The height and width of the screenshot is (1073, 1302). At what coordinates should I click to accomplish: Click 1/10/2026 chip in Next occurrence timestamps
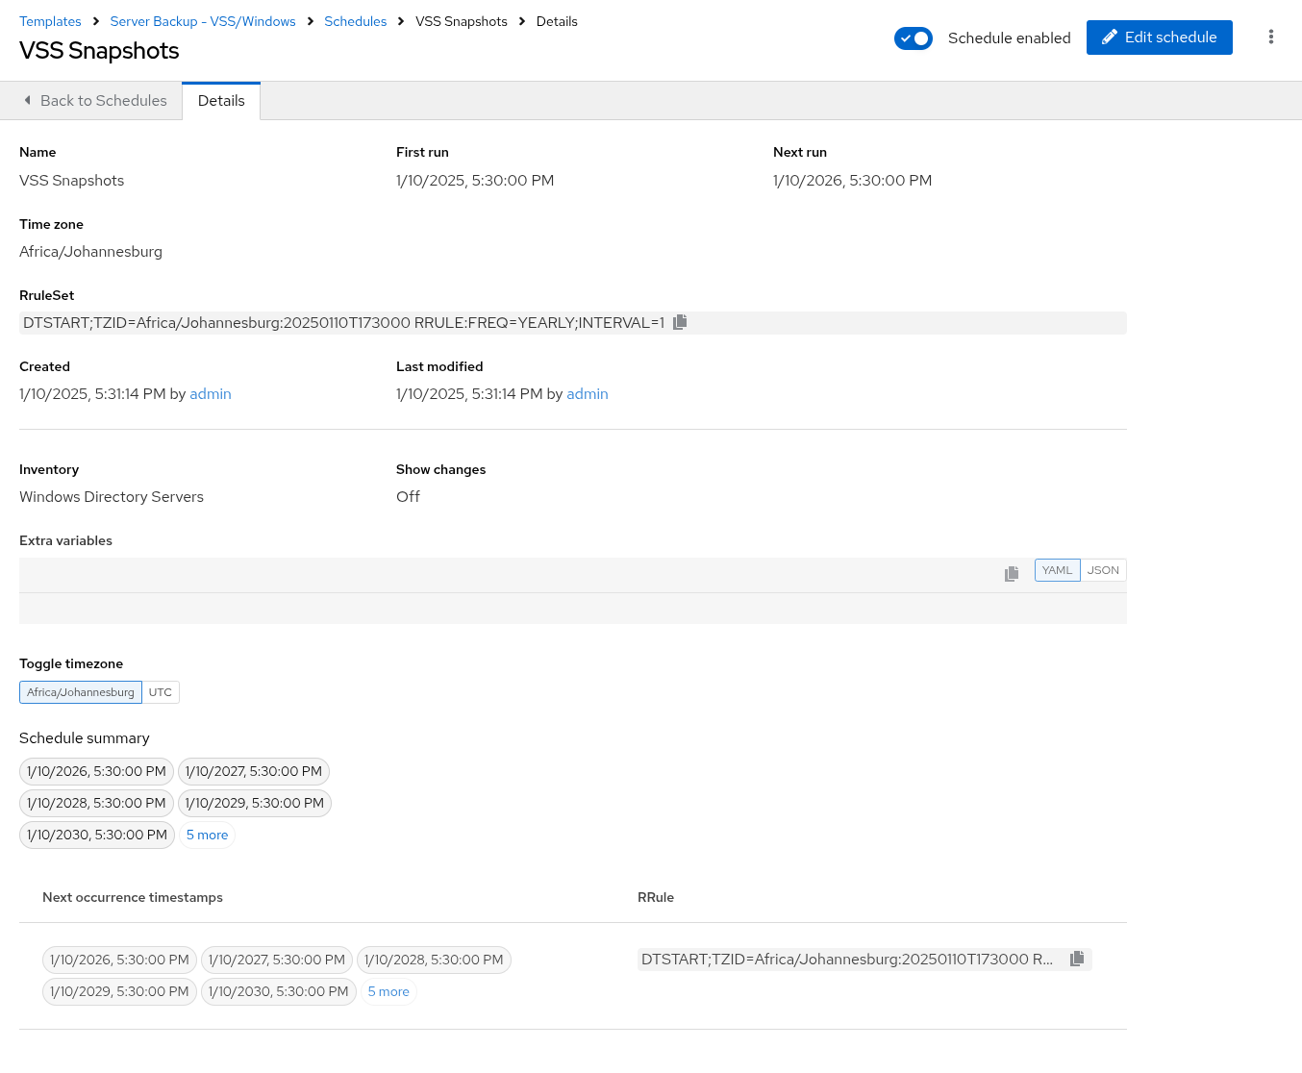tap(120, 960)
